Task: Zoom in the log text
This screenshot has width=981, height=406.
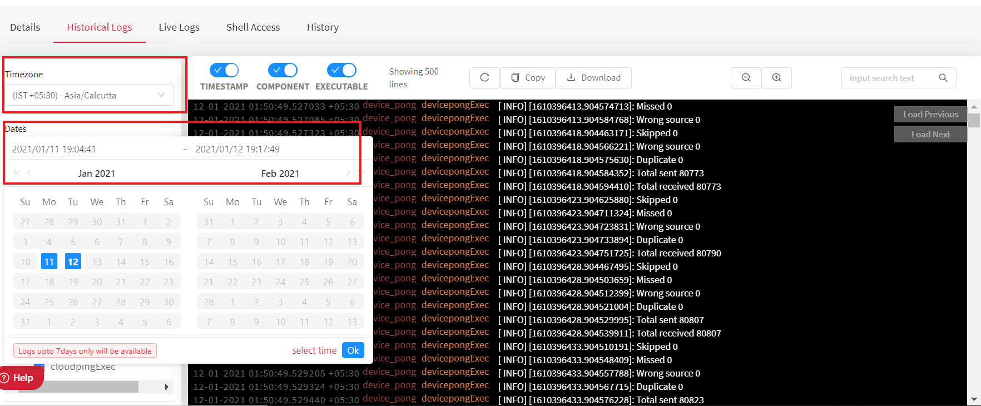Action: coord(776,78)
